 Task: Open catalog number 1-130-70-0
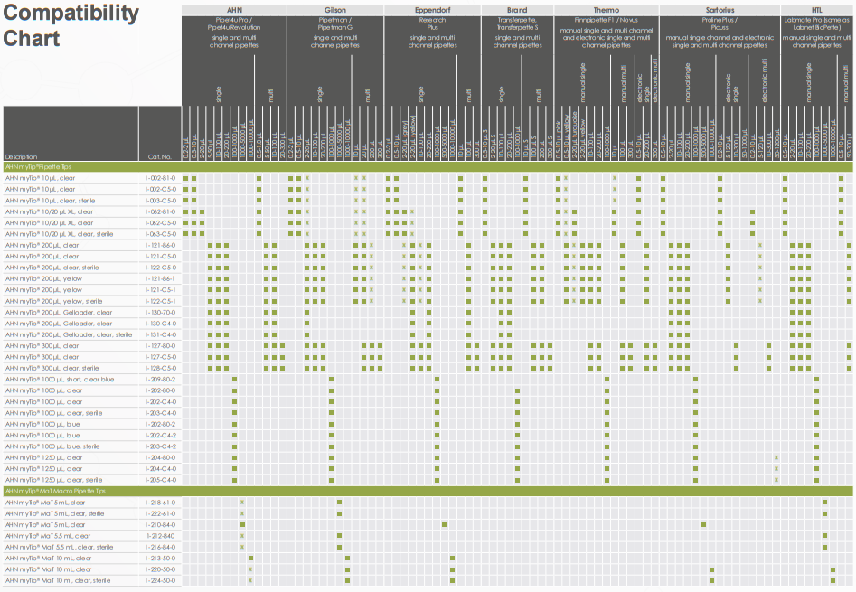tap(160, 313)
